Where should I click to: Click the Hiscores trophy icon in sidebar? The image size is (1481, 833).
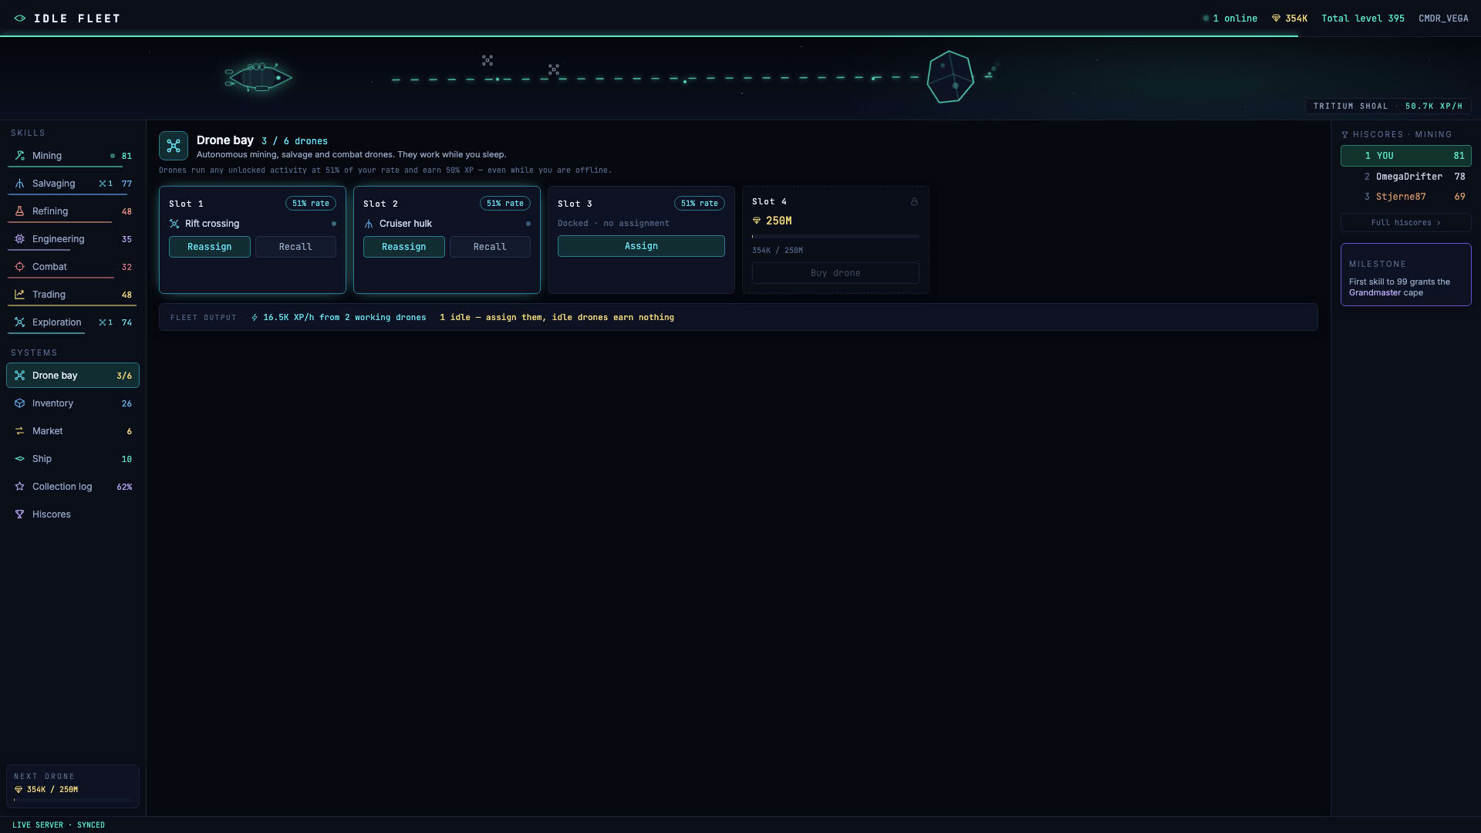20,514
